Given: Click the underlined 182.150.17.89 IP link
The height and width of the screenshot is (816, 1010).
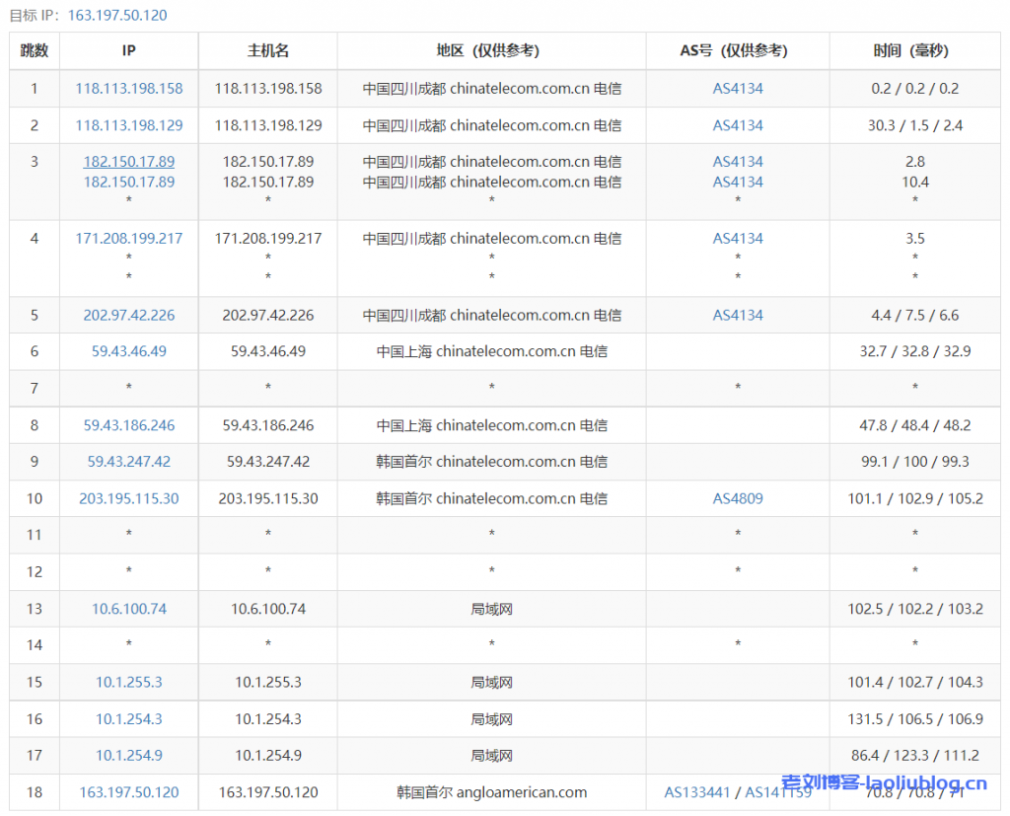Looking at the screenshot, I should [129, 162].
